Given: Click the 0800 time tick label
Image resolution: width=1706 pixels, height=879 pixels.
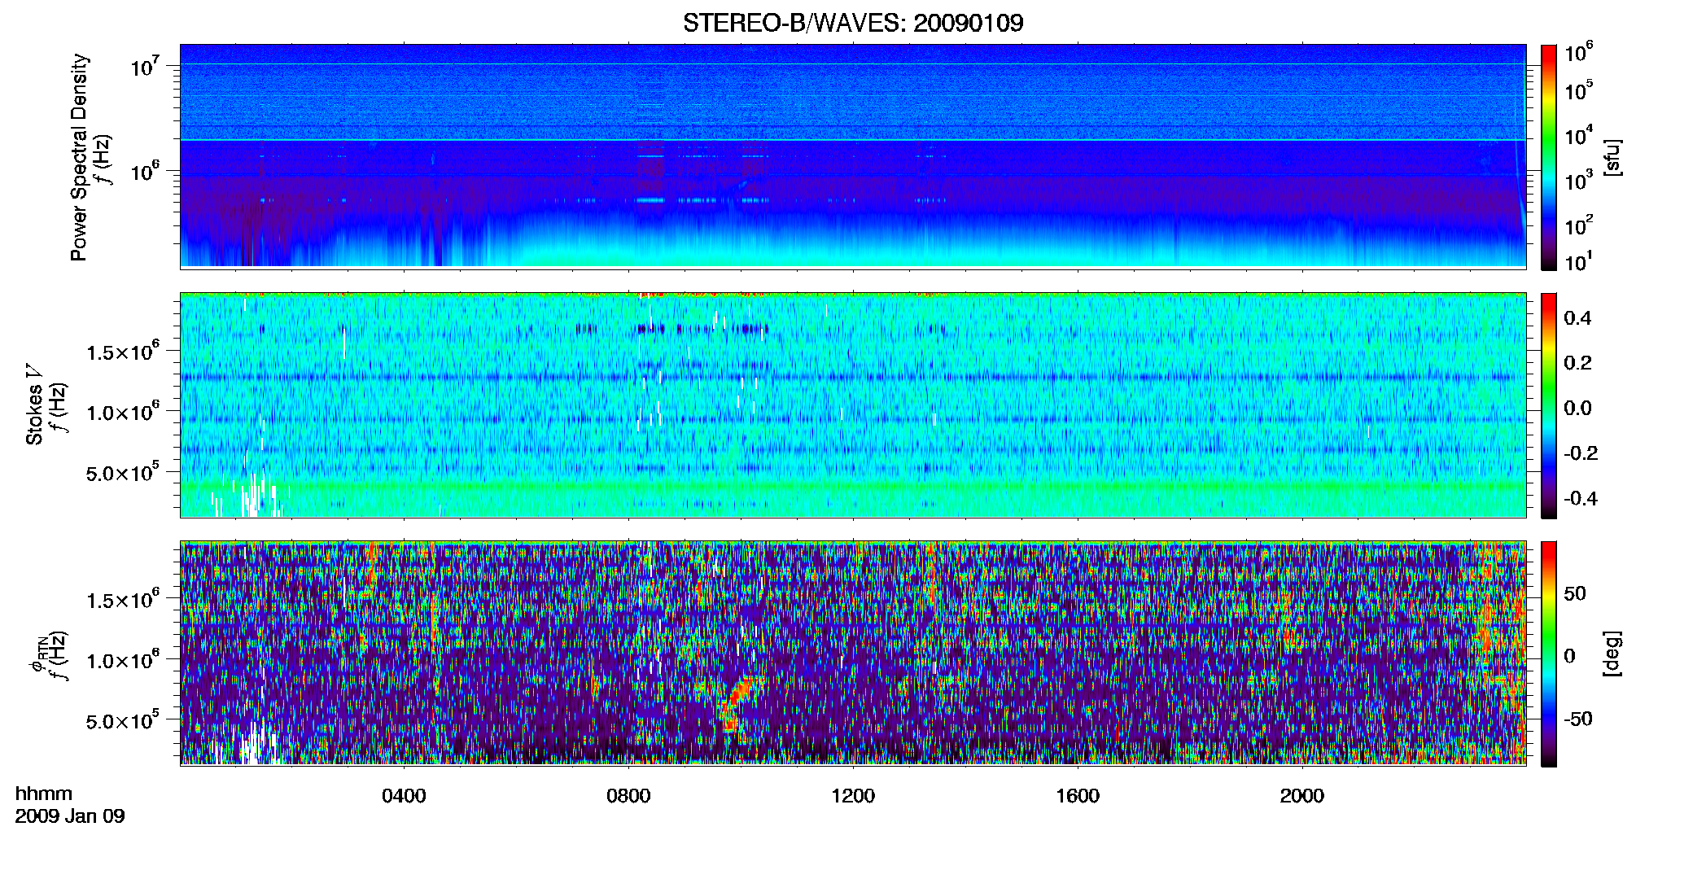Looking at the screenshot, I should tap(628, 796).
